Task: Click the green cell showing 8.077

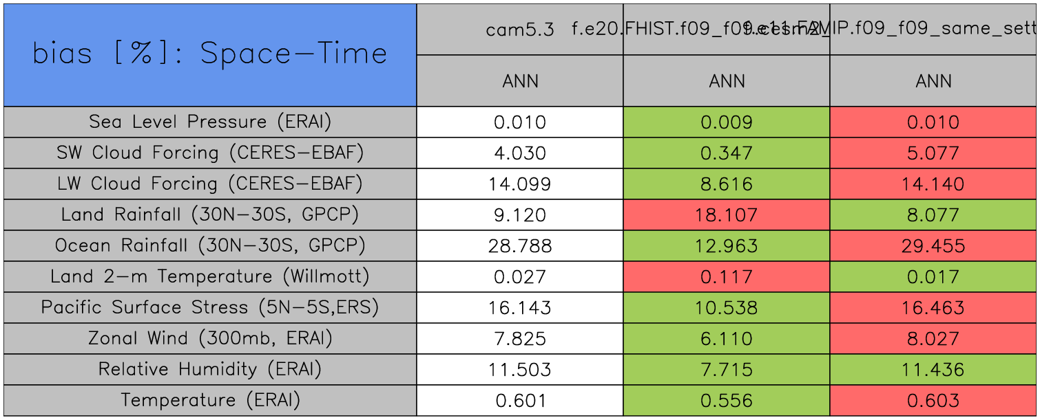Action: click(x=933, y=214)
